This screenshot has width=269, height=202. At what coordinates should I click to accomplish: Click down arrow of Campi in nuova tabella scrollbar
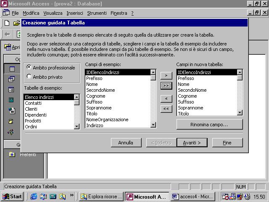[240, 112]
